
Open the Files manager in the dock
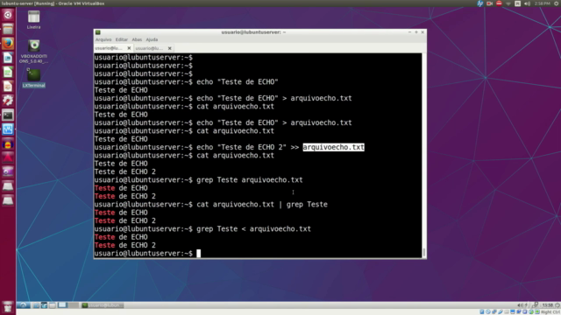8,29
